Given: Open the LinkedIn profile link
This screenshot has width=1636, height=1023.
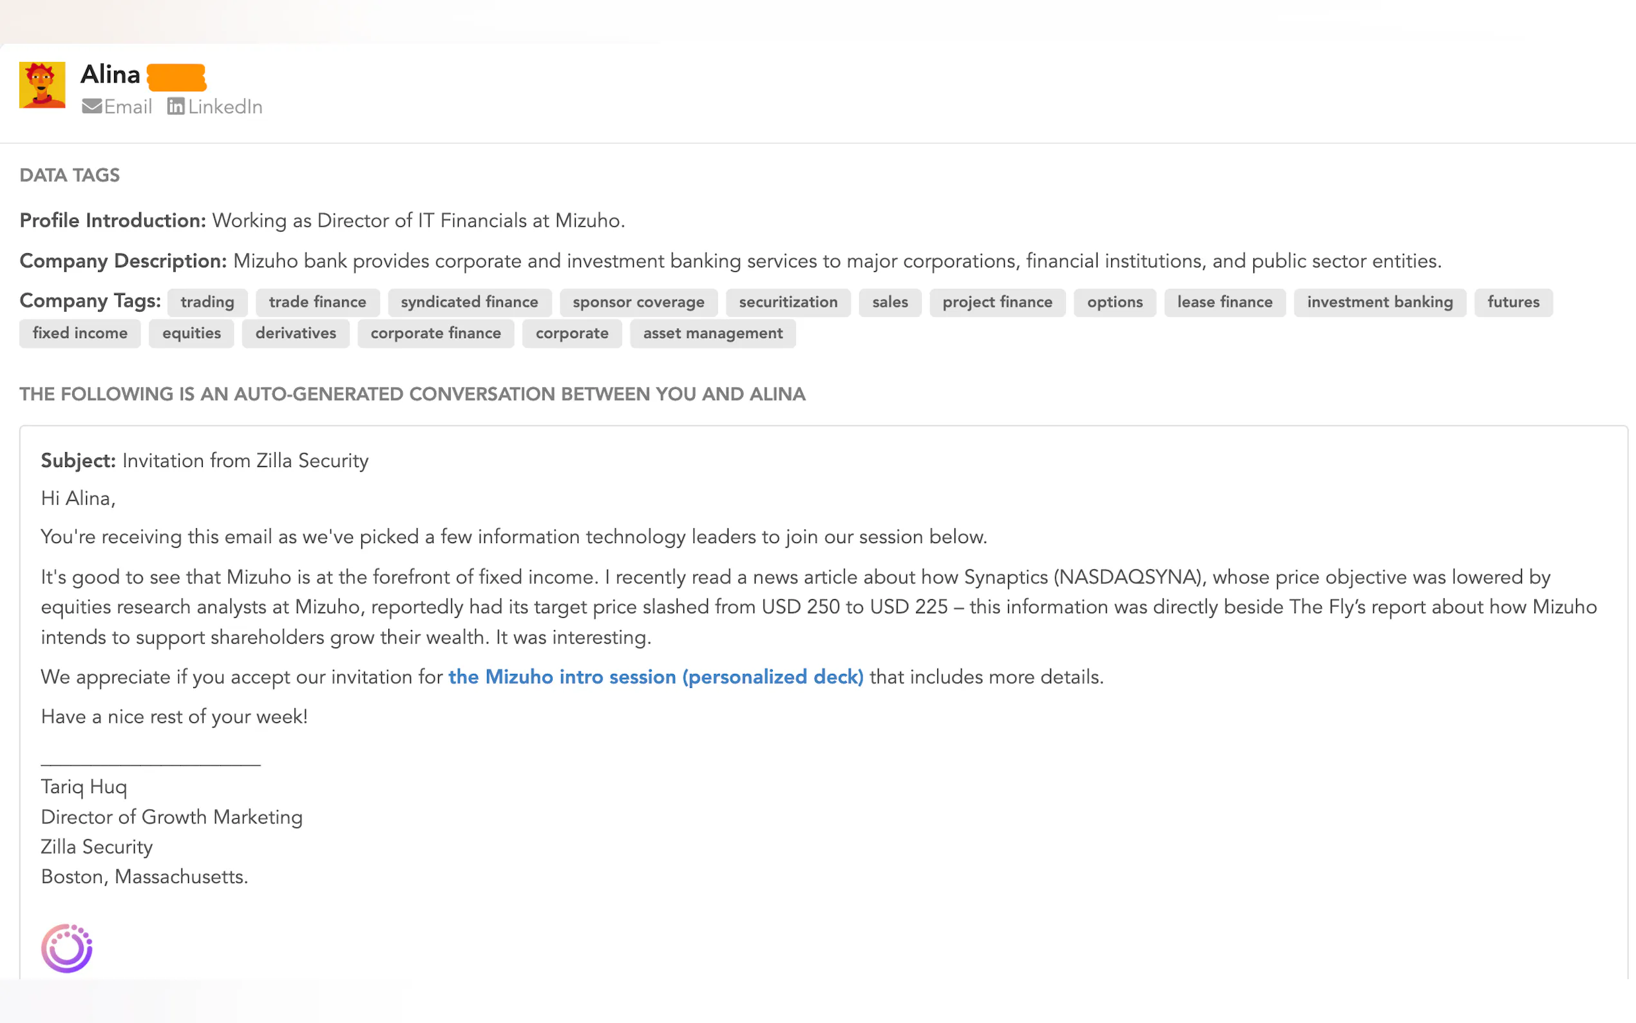Looking at the screenshot, I should click(225, 107).
